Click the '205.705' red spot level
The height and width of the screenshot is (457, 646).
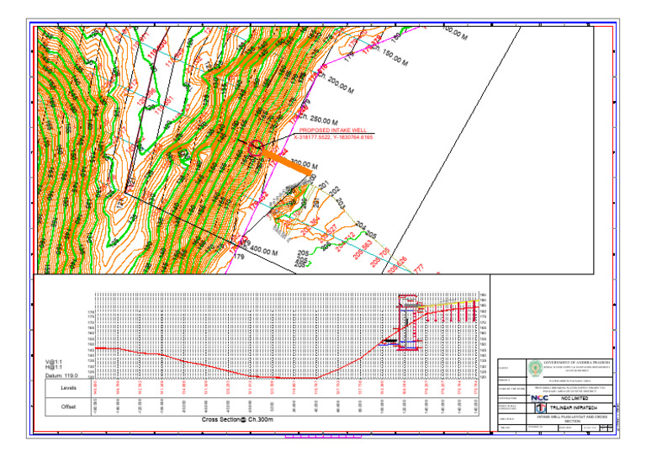pos(379,258)
